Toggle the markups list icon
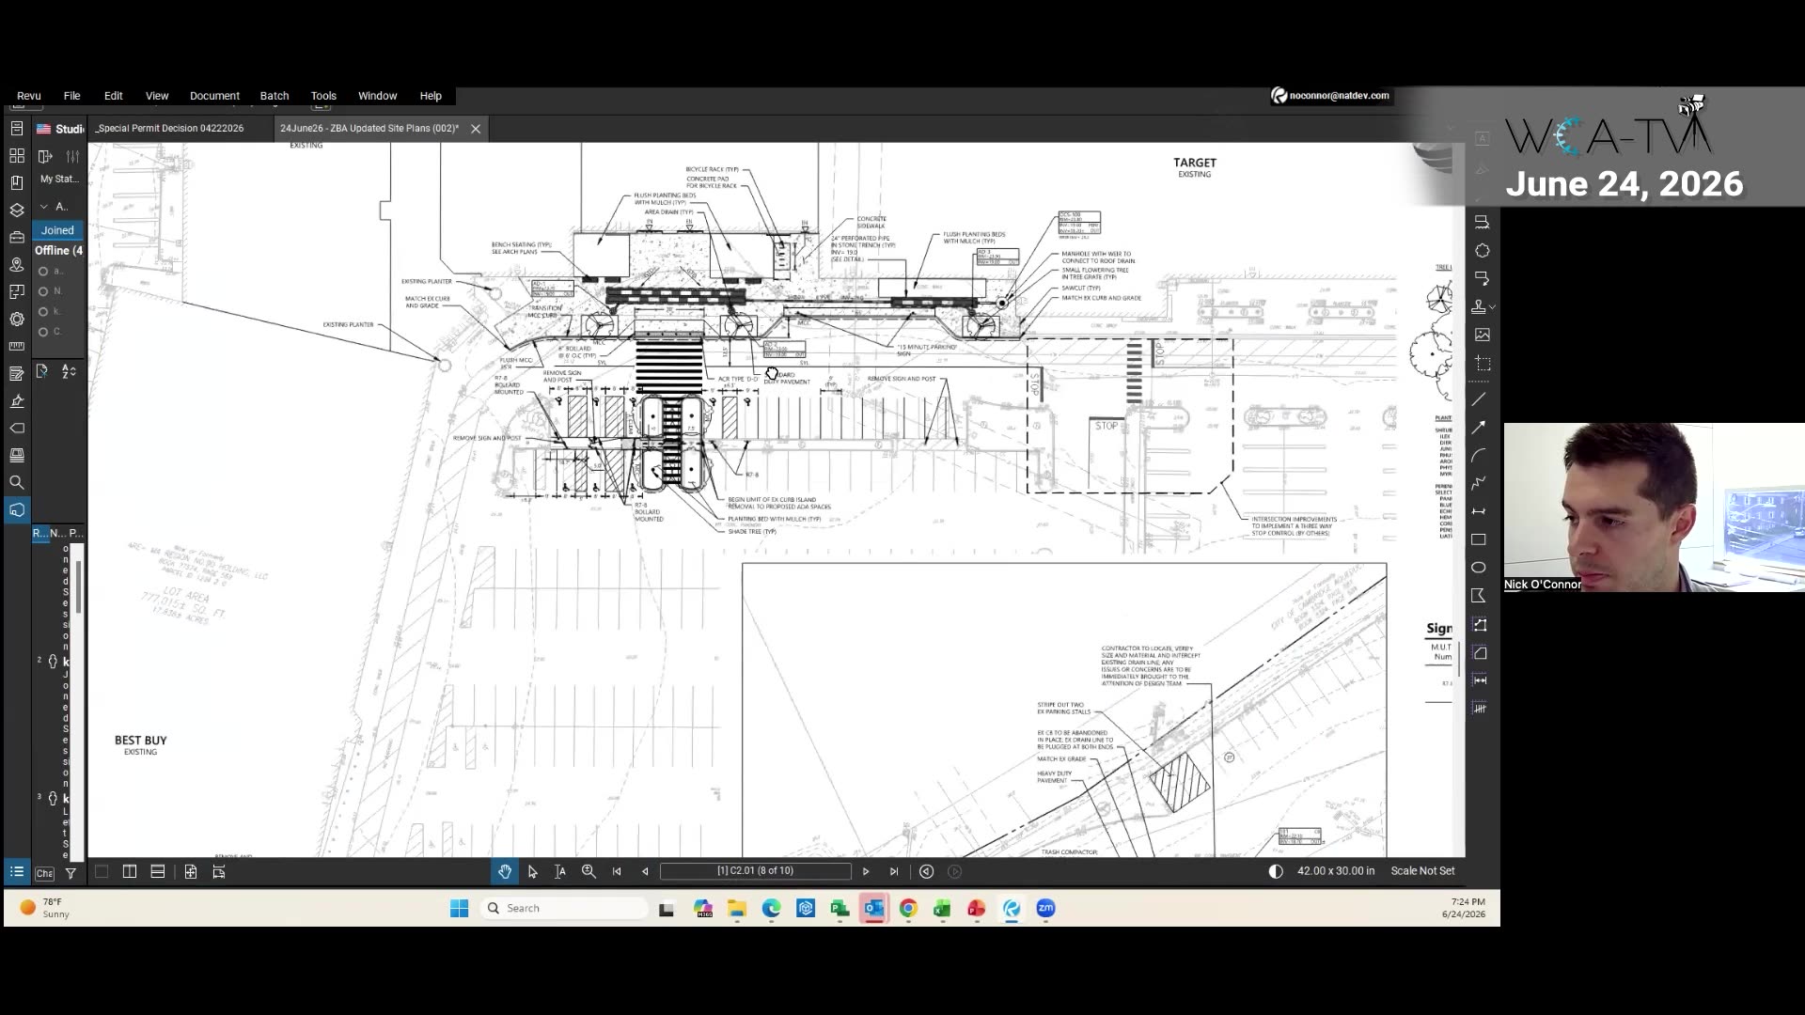Viewport: 1805px width, 1015px height. (17, 871)
